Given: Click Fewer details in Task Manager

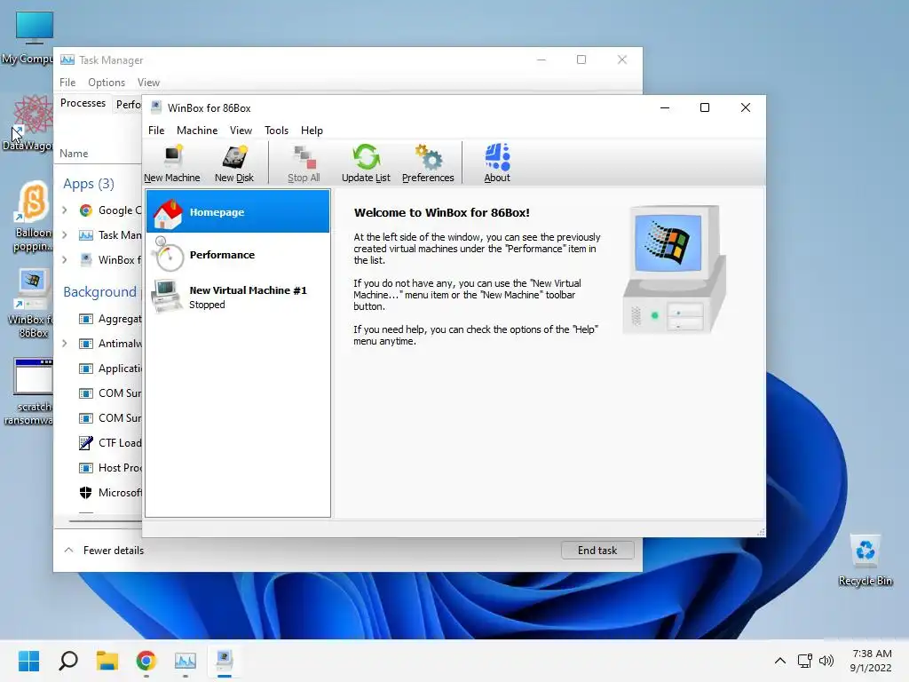Looking at the screenshot, I should point(105,551).
